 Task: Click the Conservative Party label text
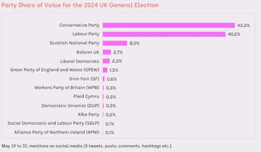[x=79, y=25]
